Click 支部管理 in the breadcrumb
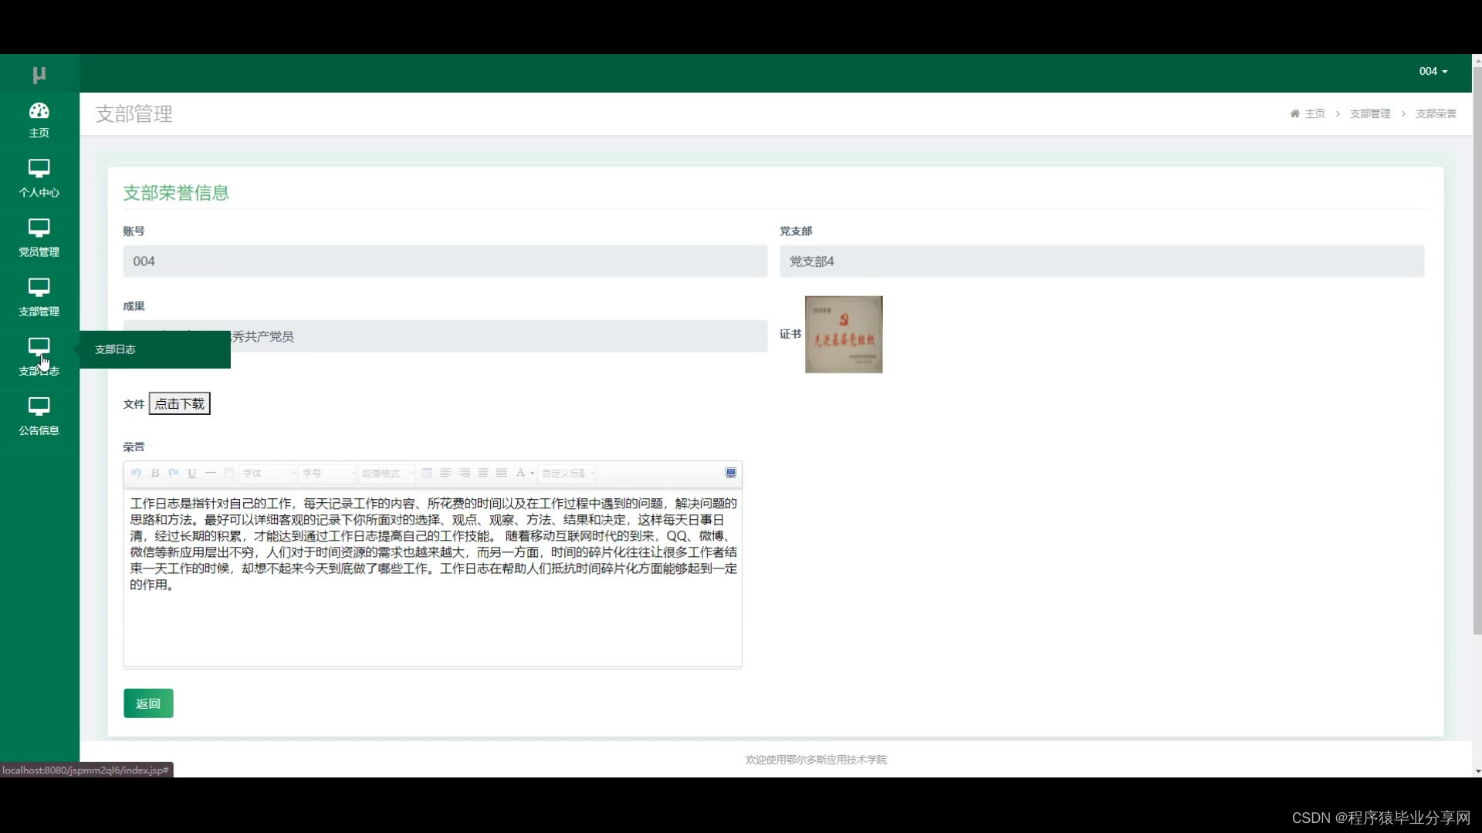Screen dimensions: 1482x833 (x=1369, y=113)
